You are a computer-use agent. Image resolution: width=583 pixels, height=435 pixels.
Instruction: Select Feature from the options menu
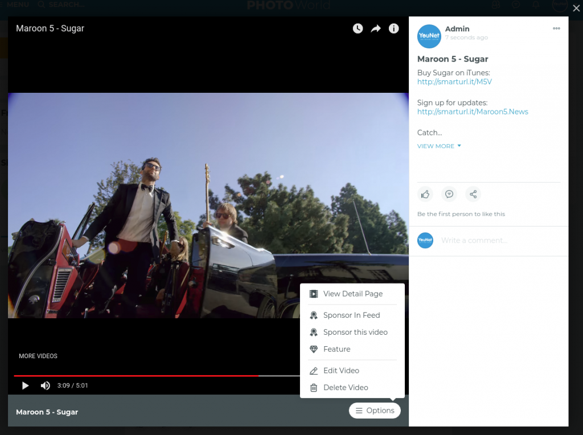(x=352, y=349)
